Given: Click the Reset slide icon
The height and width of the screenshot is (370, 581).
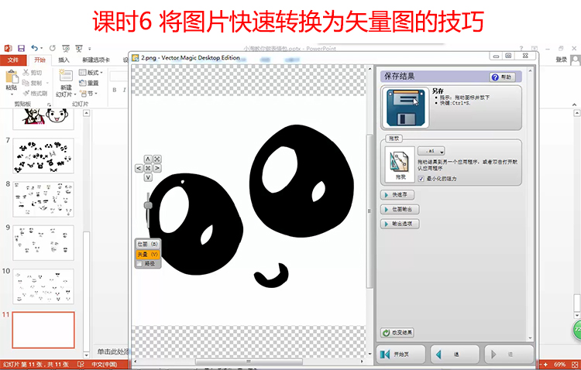Looking at the screenshot, I should (x=82, y=83).
